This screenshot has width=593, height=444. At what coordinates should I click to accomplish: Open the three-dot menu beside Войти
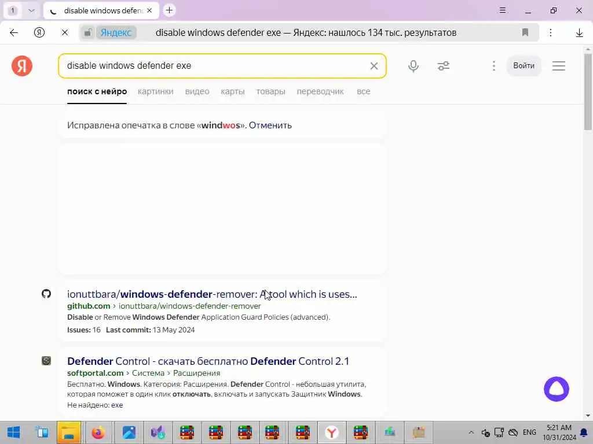(x=493, y=66)
